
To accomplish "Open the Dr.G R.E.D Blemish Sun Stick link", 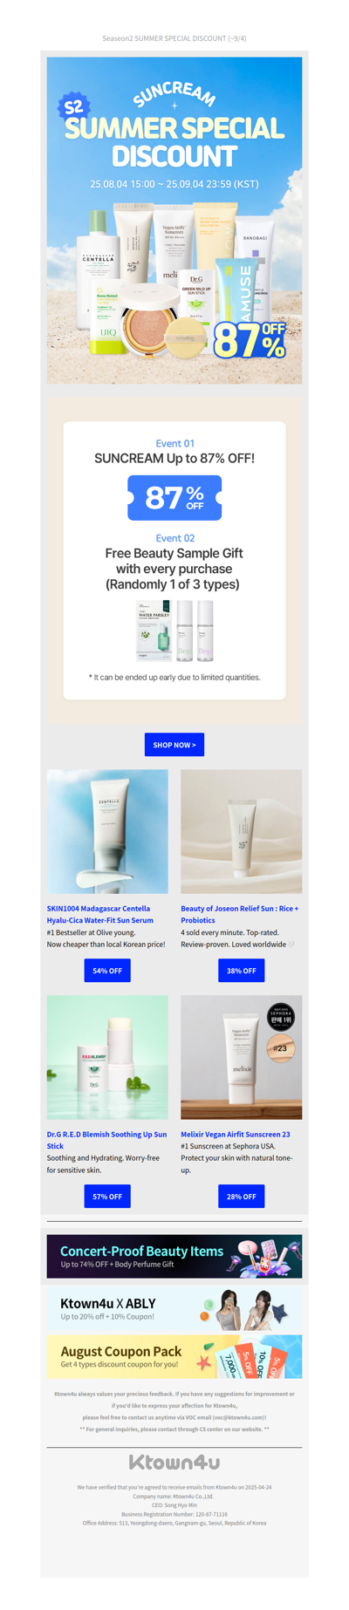I will pyautogui.click(x=106, y=1140).
